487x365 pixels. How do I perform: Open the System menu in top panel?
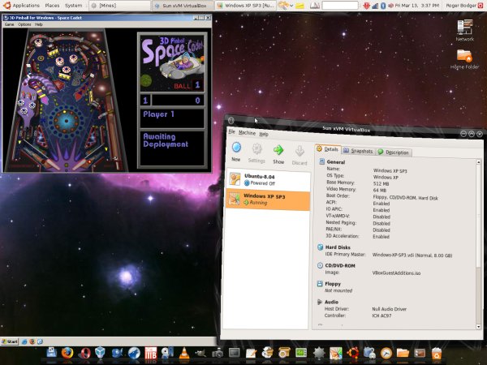(x=74, y=6)
